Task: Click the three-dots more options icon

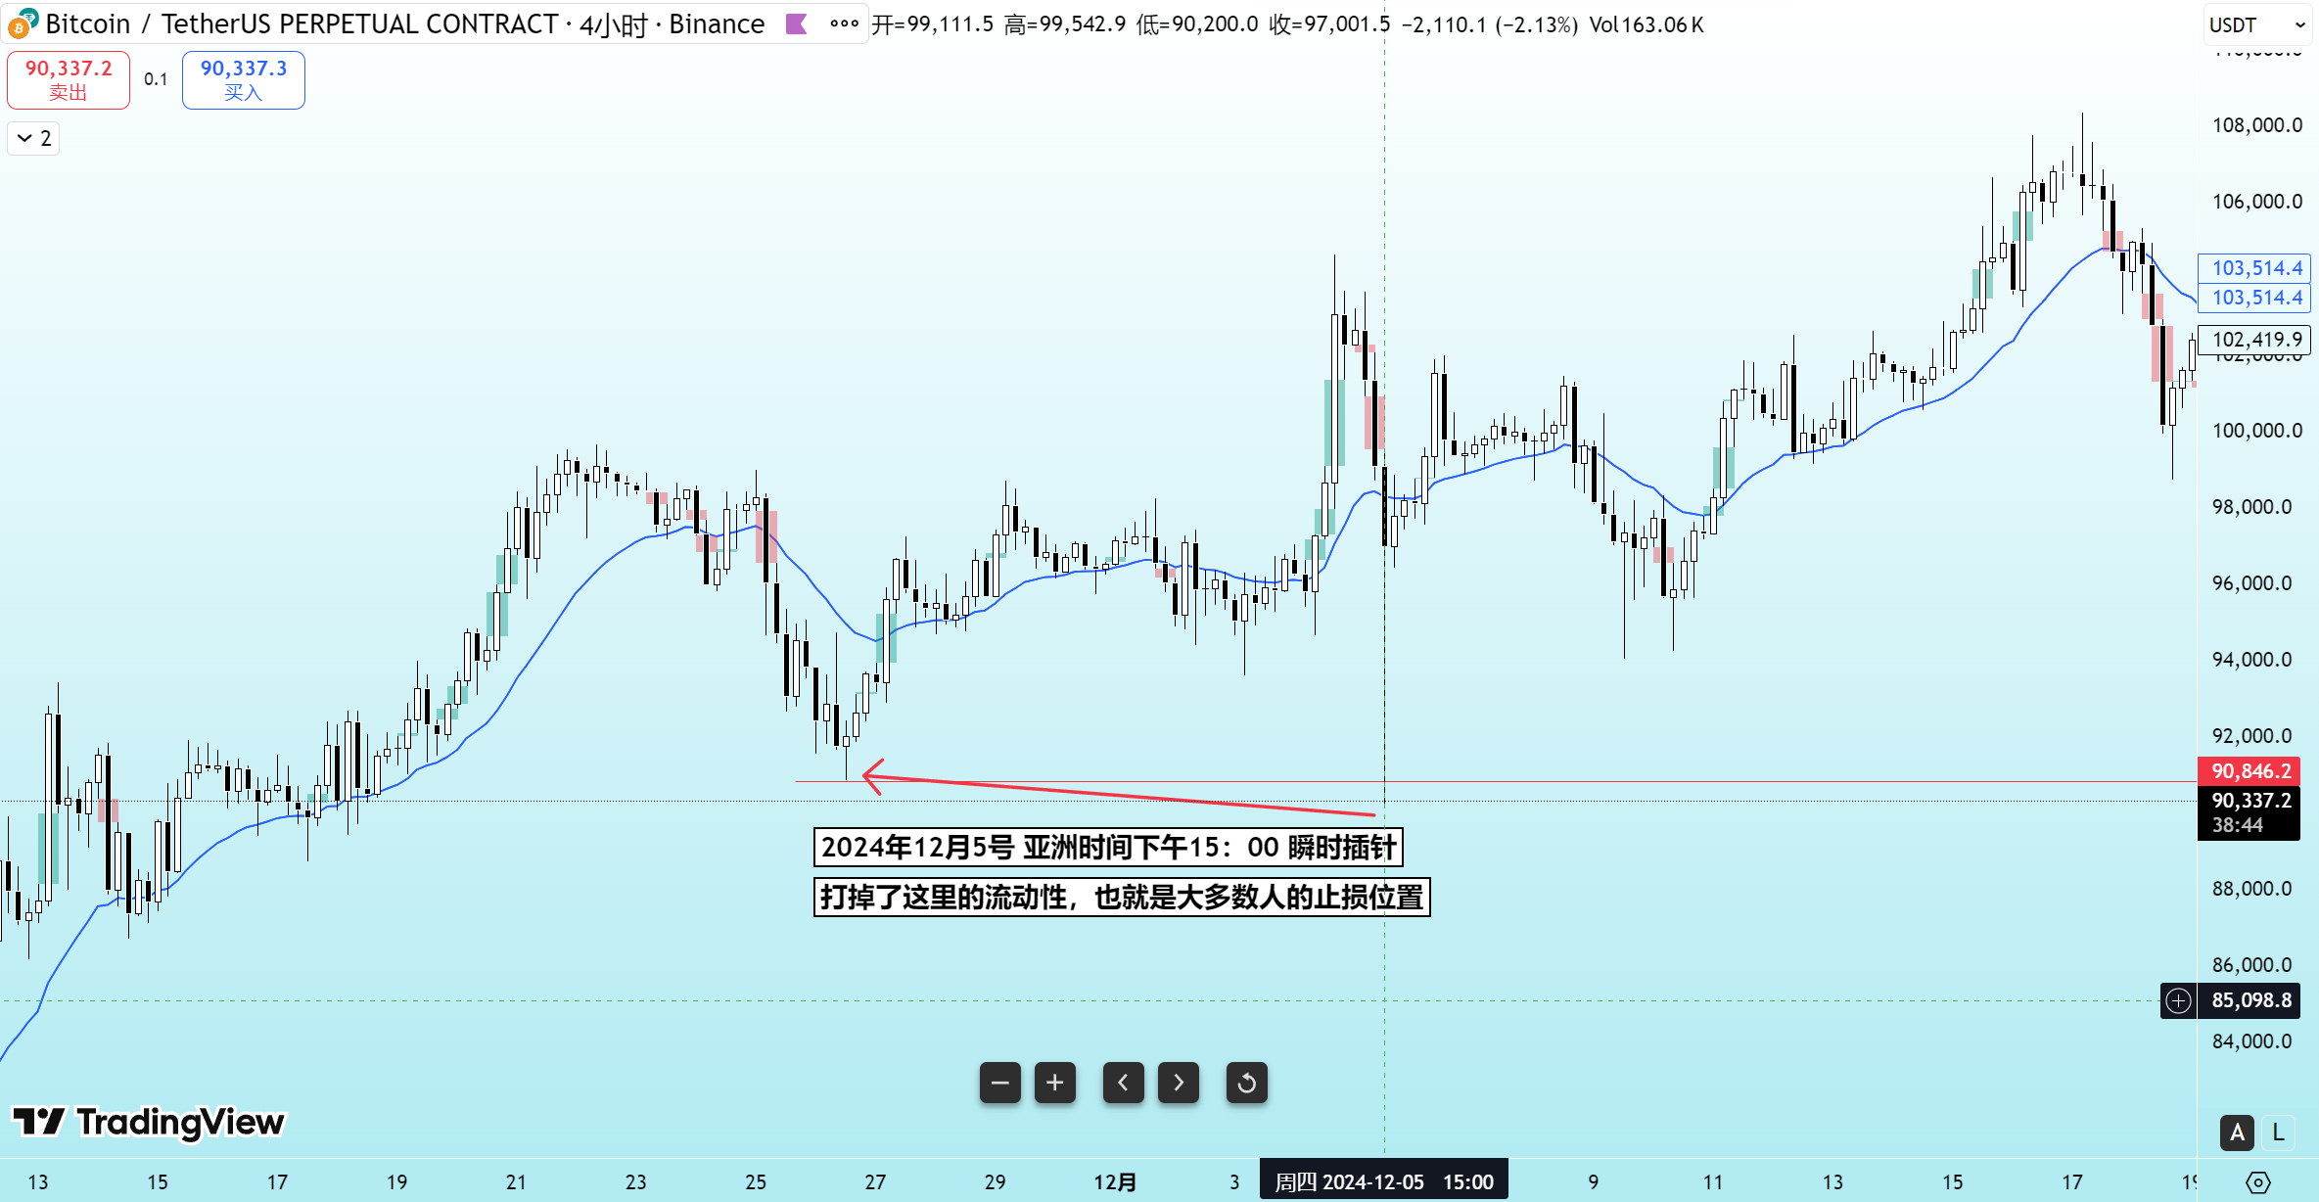Action: 843,24
